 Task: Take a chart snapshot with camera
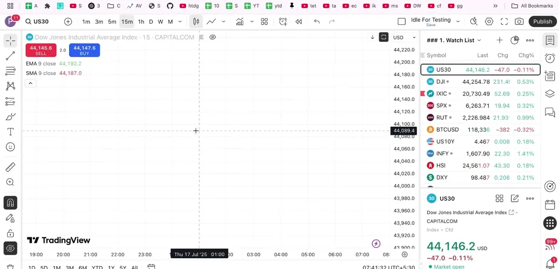point(519,21)
